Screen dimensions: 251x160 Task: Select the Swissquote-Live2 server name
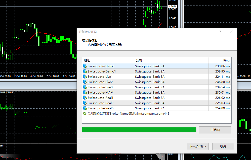[x=100, y=82]
